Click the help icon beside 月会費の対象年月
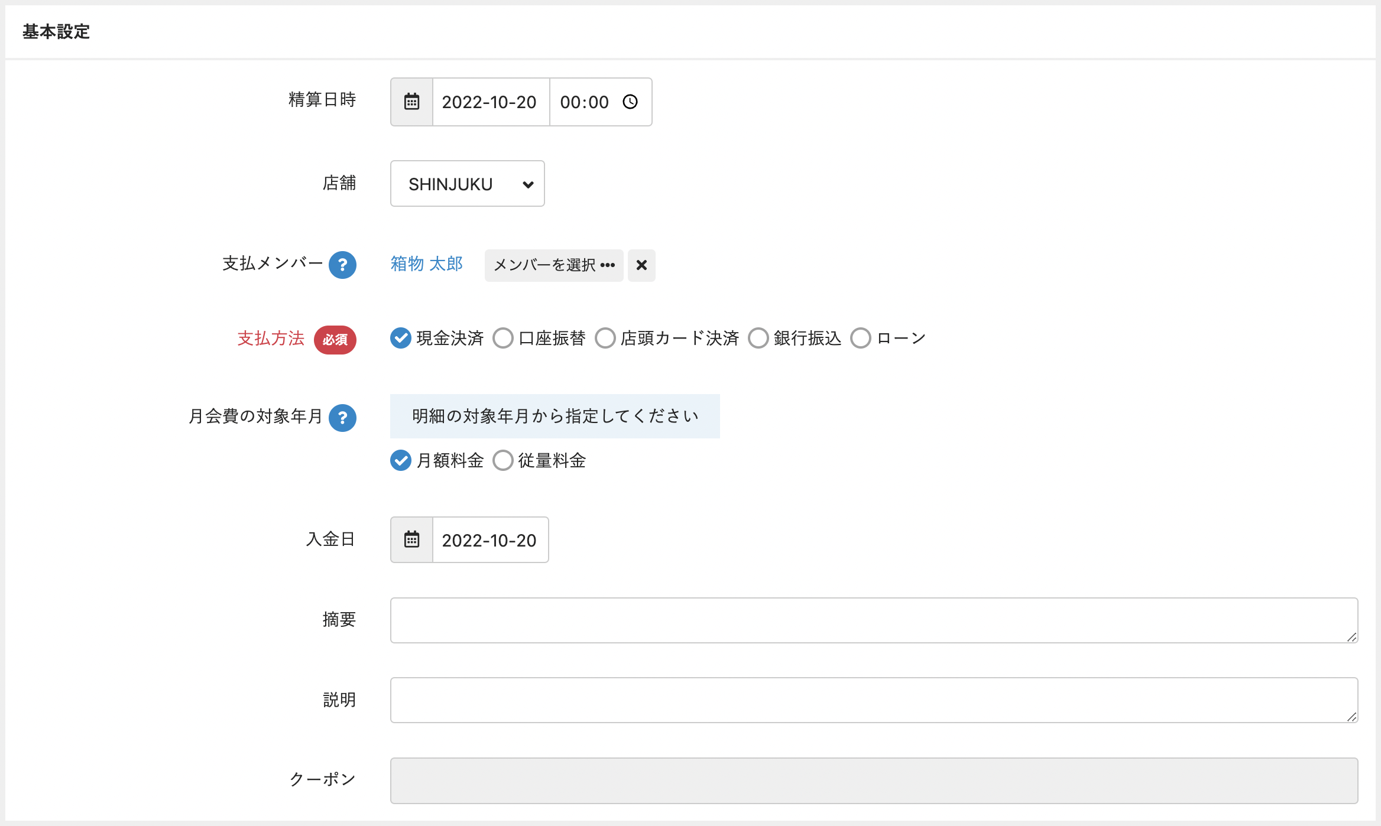This screenshot has width=1381, height=826. tap(343, 418)
